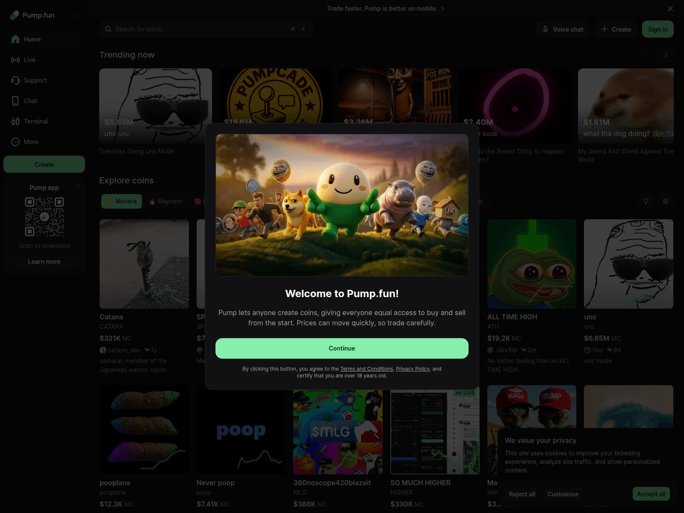The width and height of the screenshot is (684, 513).
Task: Close the mobile promo top banner
Action: [670, 9]
